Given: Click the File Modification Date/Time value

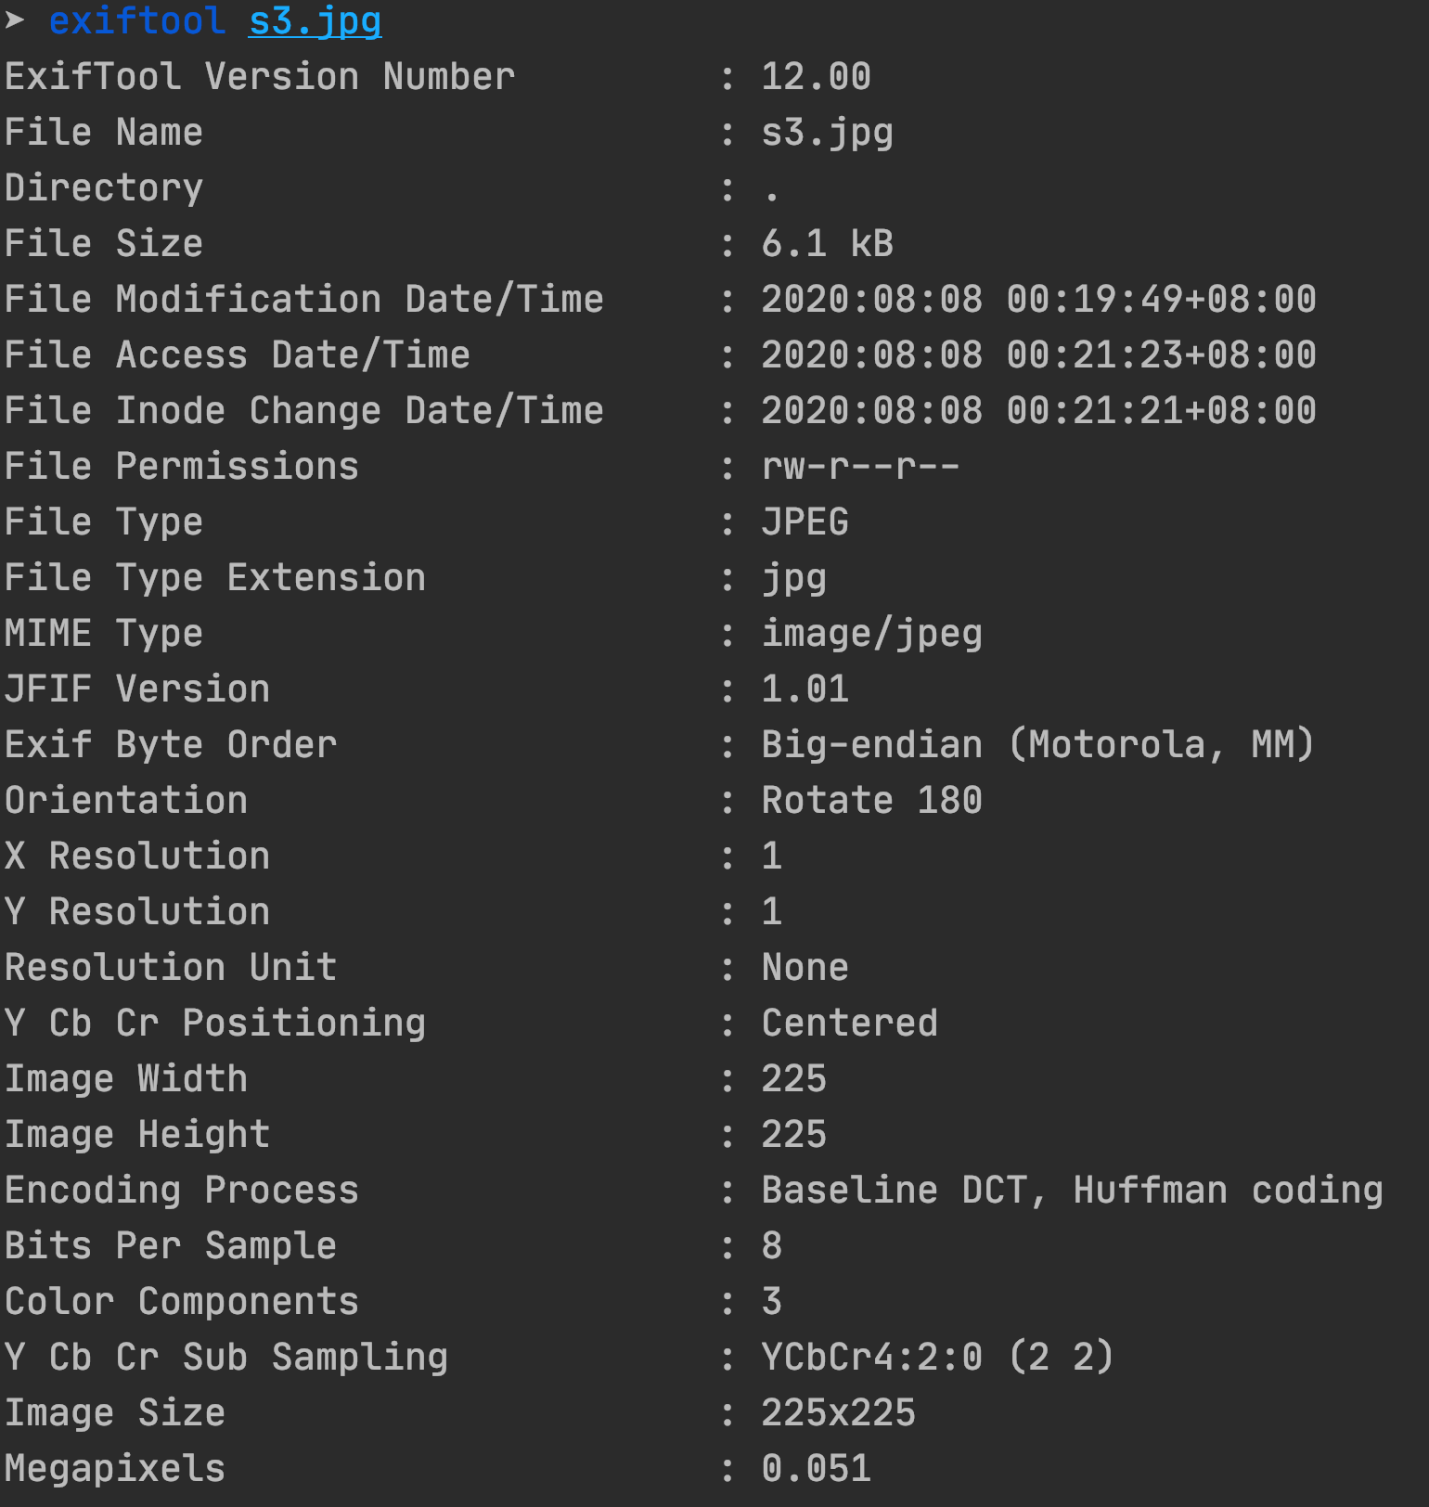Looking at the screenshot, I should tap(1038, 300).
